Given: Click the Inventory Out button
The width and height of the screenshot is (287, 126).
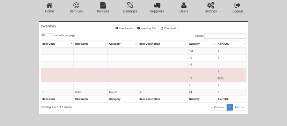Looking at the screenshot, I should click(147, 29).
